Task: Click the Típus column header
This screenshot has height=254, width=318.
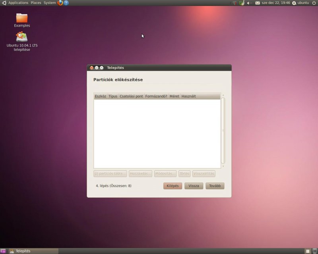Action: 113,96
